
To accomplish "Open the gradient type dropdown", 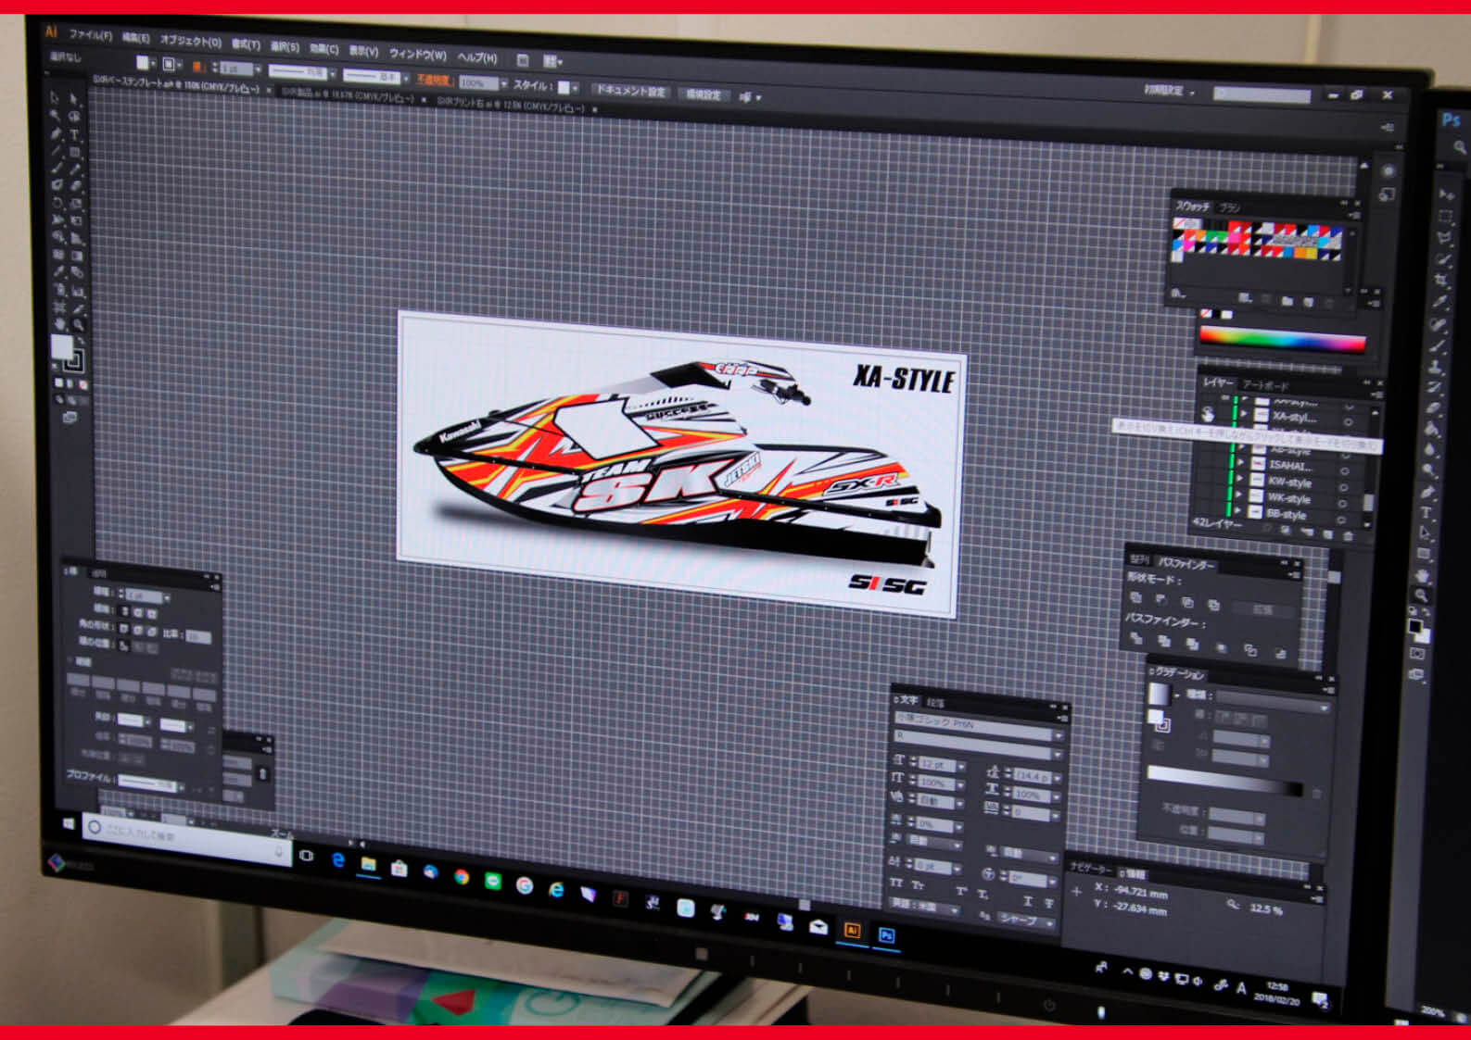I will click(x=1273, y=701).
